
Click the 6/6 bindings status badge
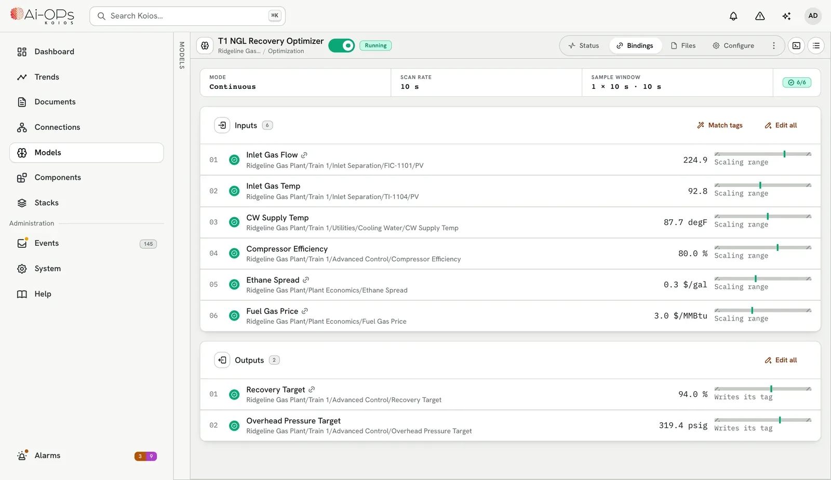[797, 83]
